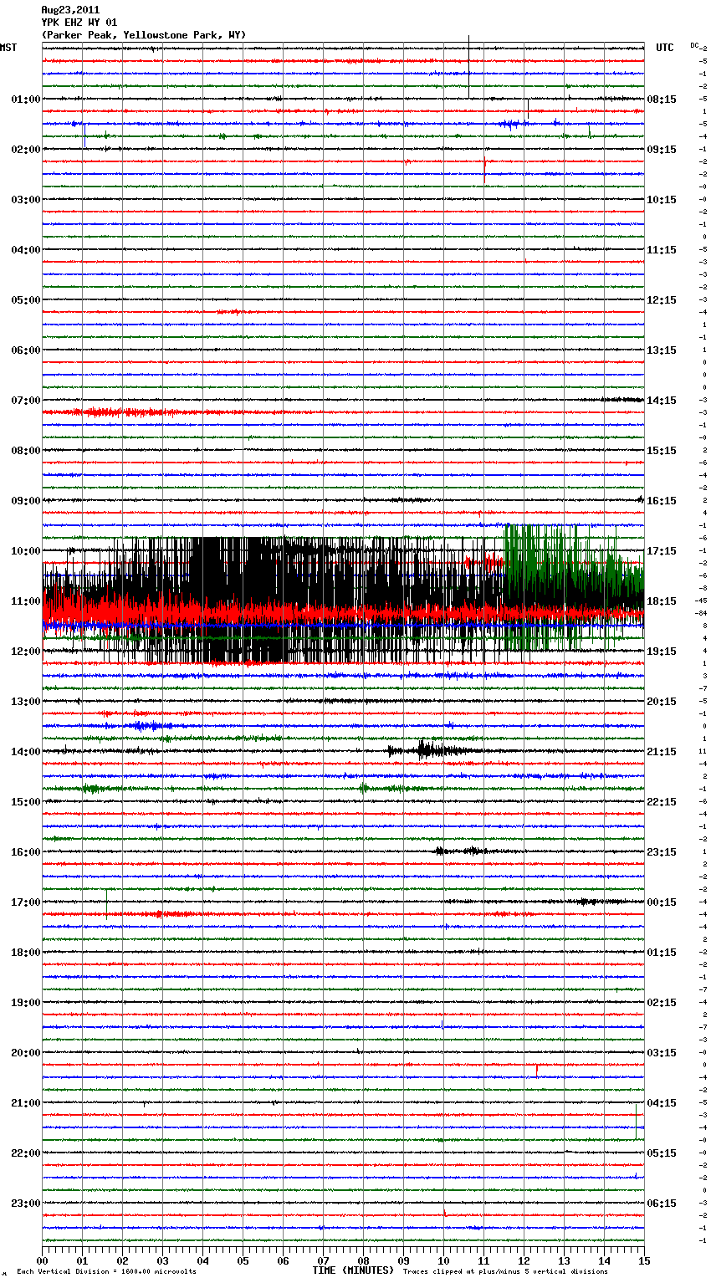This screenshot has width=711, height=1283.
Task: Select the 13:00 MST hour label
Action: point(26,702)
